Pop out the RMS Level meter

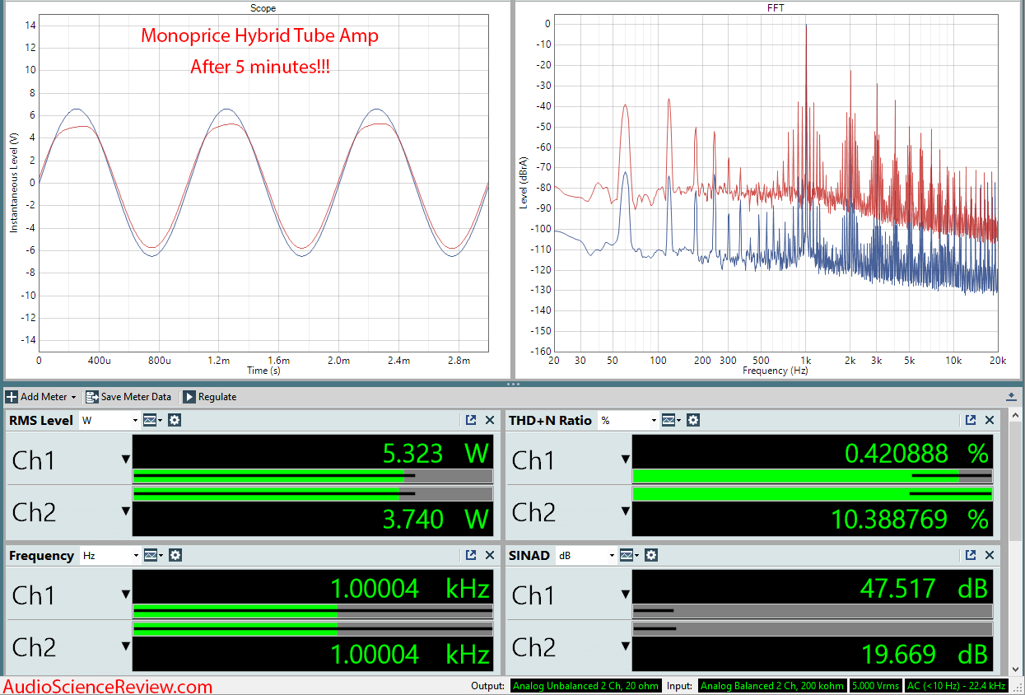pos(471,420)
